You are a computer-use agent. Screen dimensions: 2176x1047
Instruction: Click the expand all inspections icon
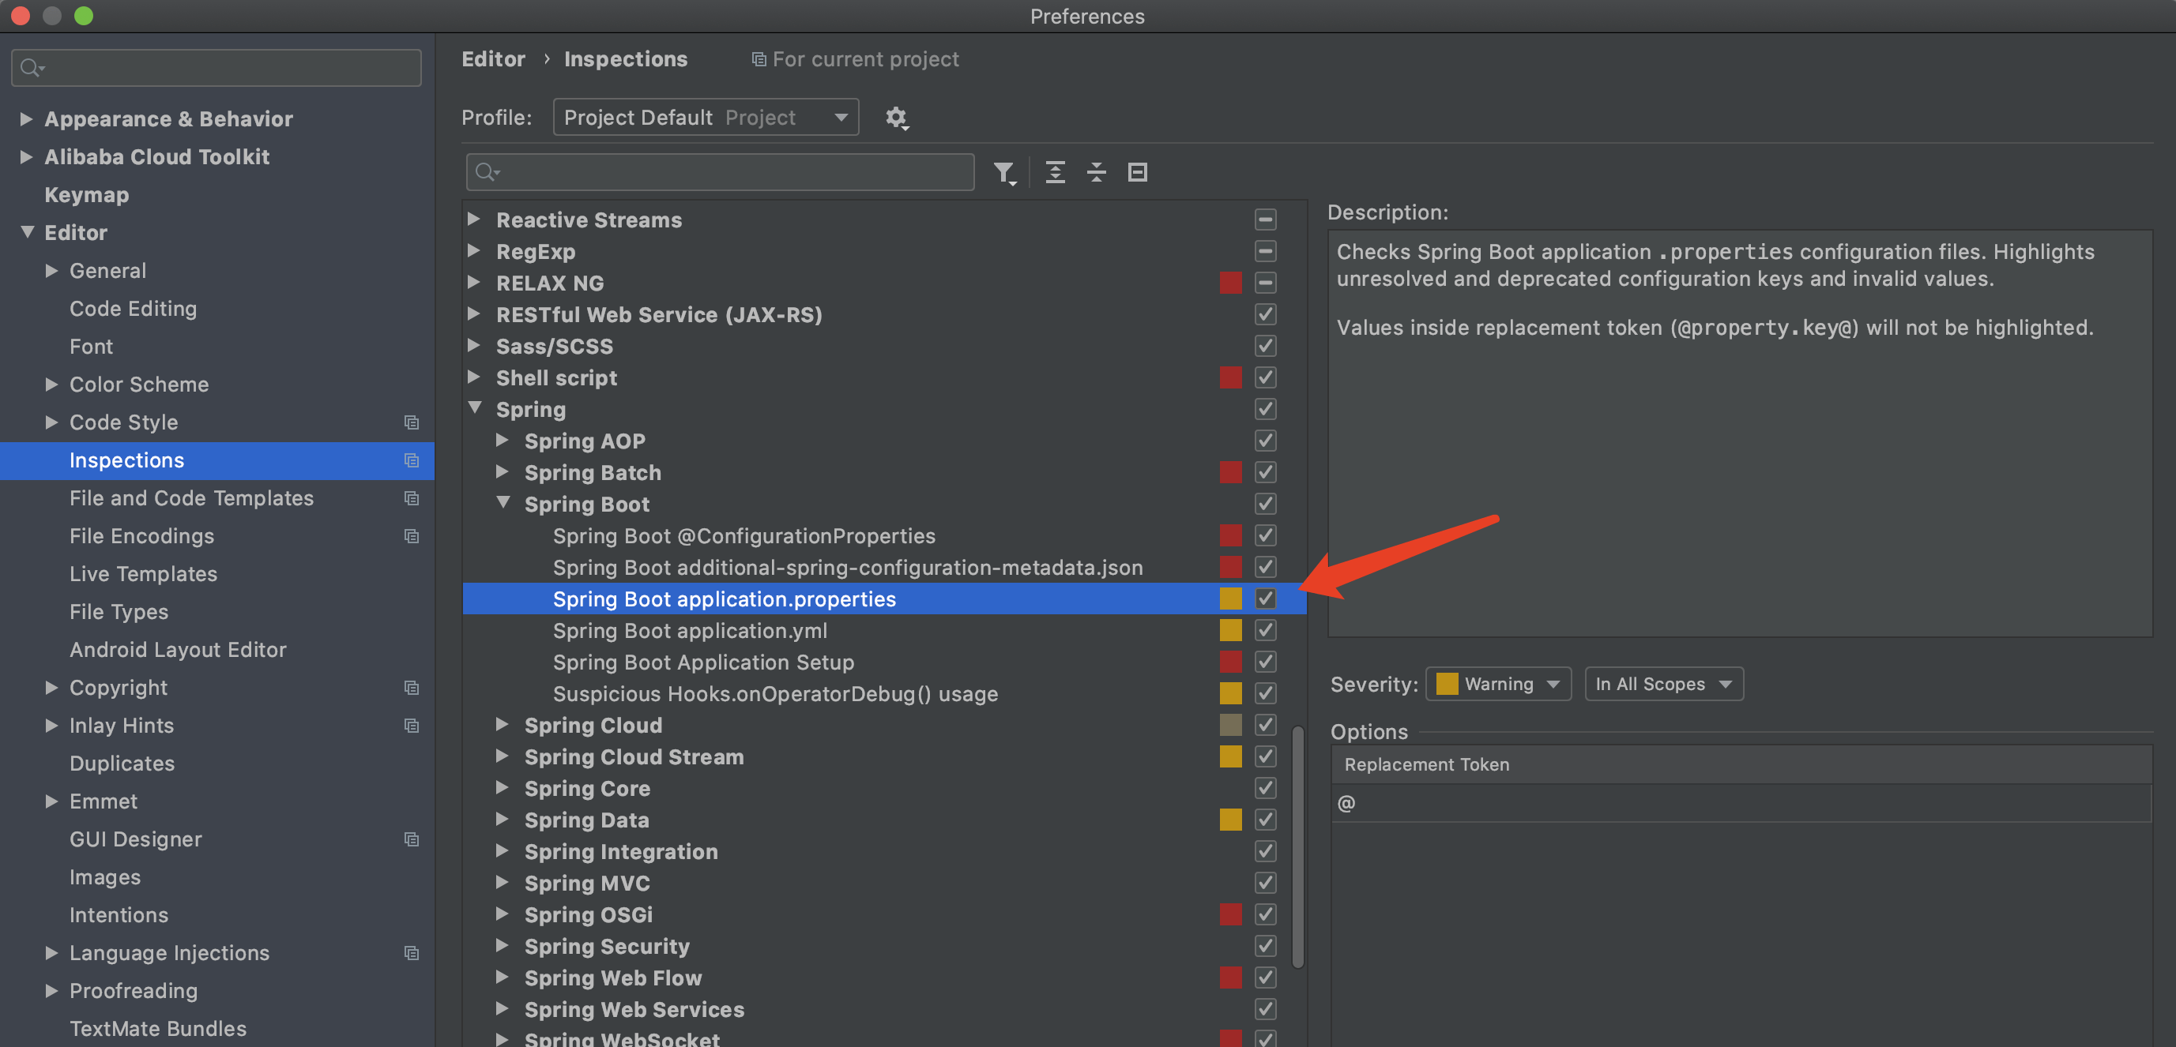pyautogui.click(x=1056, y=172)
